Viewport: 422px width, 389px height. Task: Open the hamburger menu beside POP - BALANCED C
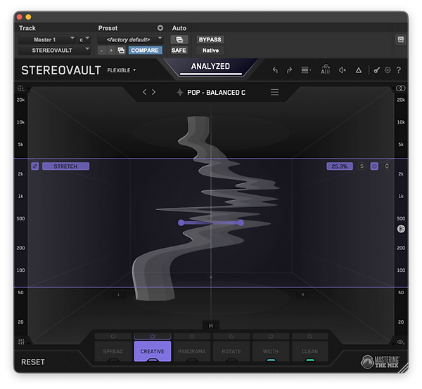(274, 92)
